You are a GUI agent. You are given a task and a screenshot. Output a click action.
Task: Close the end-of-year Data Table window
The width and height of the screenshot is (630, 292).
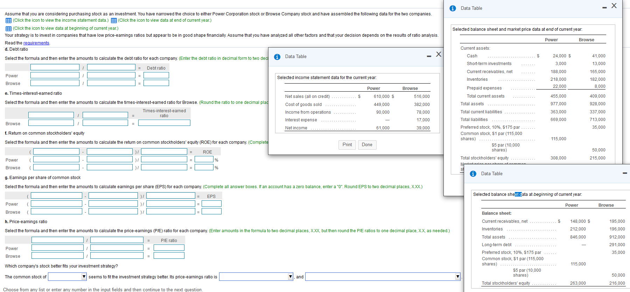click(614, 6)
